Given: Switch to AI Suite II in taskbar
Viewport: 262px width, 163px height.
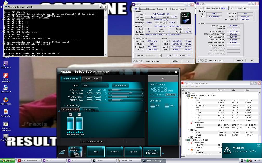Looking at the screenshot, I should [x=104, y=161].
